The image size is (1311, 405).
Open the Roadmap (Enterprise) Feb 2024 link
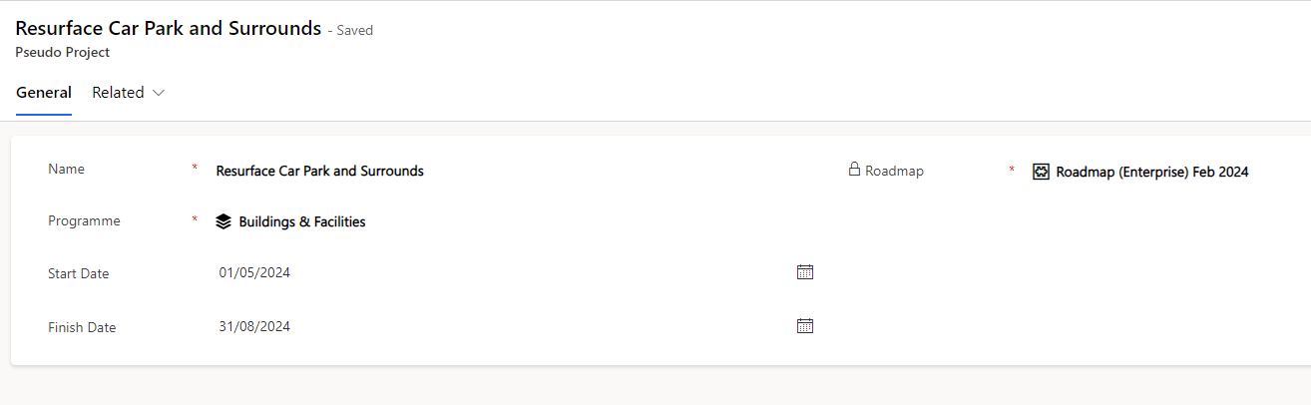[1152, 172]
